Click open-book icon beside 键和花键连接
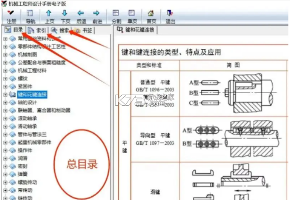The height and width of the screenshot is (200, 290). click(x=13, y=95)
